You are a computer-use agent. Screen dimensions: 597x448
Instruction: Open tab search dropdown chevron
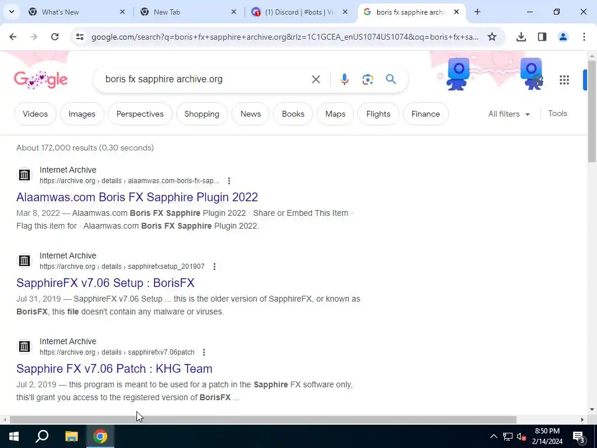click(x=12, y=12)
